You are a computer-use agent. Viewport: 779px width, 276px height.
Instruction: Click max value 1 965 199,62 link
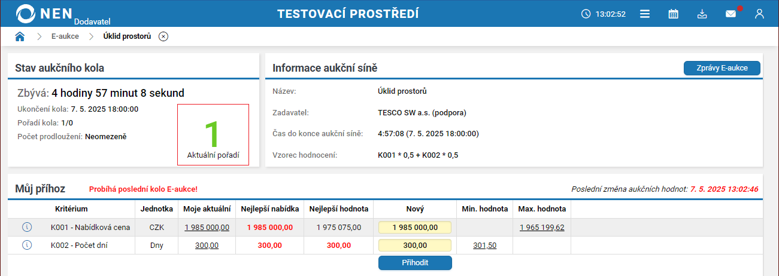coord(542,228)
